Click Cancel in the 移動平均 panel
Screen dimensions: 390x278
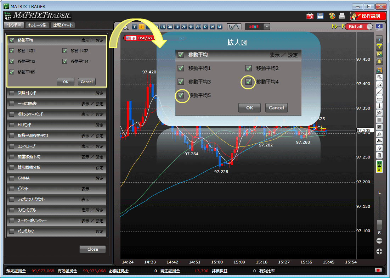coord(86,82)
